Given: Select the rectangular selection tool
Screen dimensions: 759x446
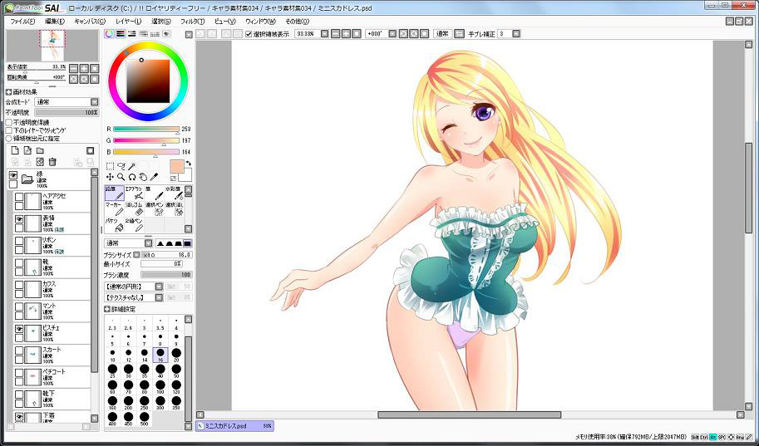Looking at the screenshot, I should point(110,166).
